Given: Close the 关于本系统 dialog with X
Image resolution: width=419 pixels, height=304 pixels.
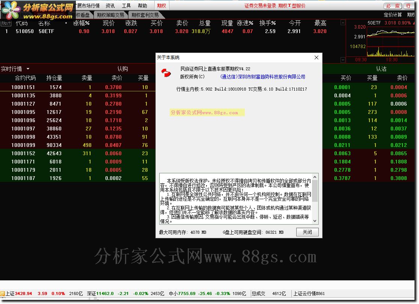Looking at the screenshot, I should click(317, 57).
